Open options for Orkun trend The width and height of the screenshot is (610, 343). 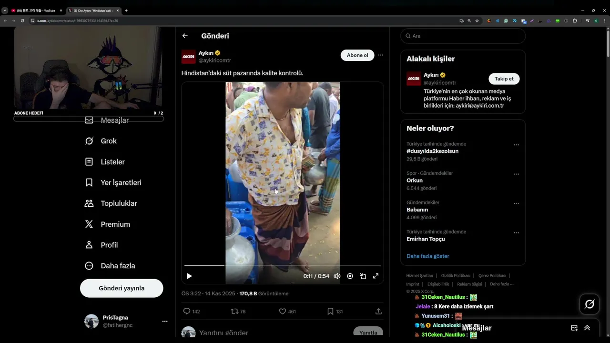516,174
